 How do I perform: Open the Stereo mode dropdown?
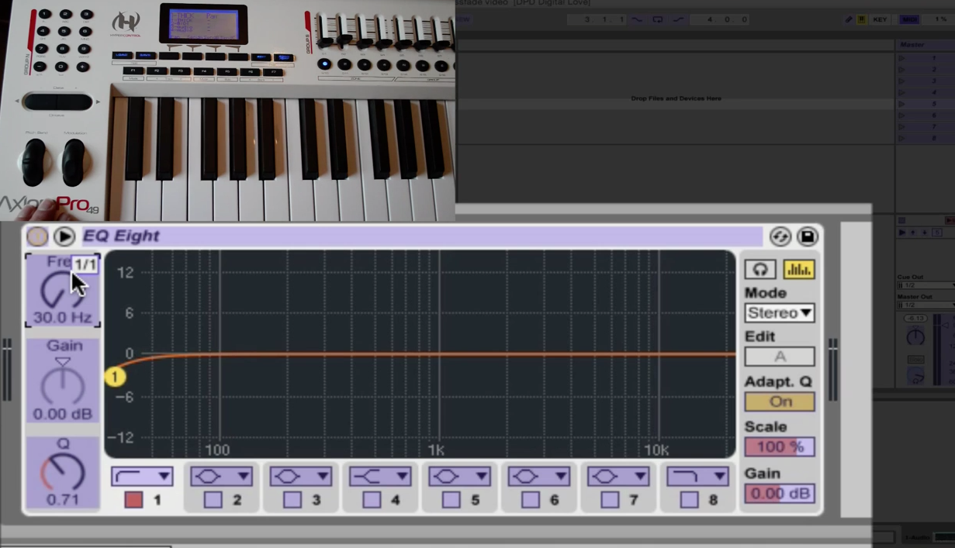(780, 313)
